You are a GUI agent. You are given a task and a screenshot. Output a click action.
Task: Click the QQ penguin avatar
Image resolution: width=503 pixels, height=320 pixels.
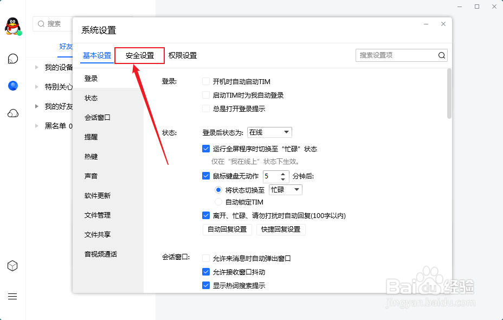(x=13, y=26)
